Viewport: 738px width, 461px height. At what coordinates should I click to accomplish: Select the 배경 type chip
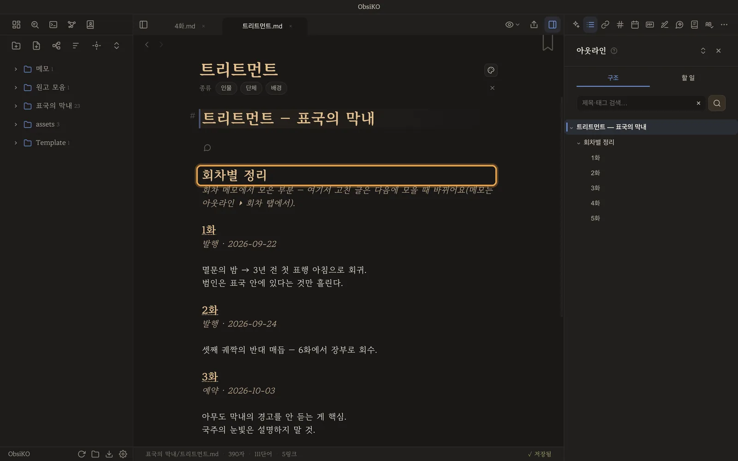pyautogui.click(x=276, y=88)
